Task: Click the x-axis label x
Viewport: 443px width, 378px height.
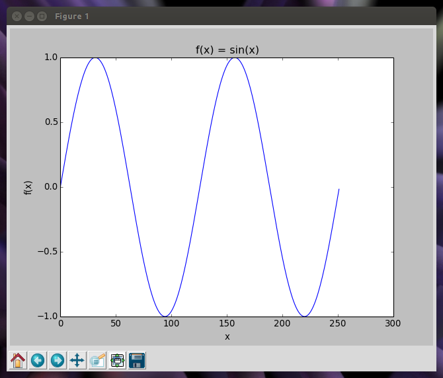Action: coord(227,337)
